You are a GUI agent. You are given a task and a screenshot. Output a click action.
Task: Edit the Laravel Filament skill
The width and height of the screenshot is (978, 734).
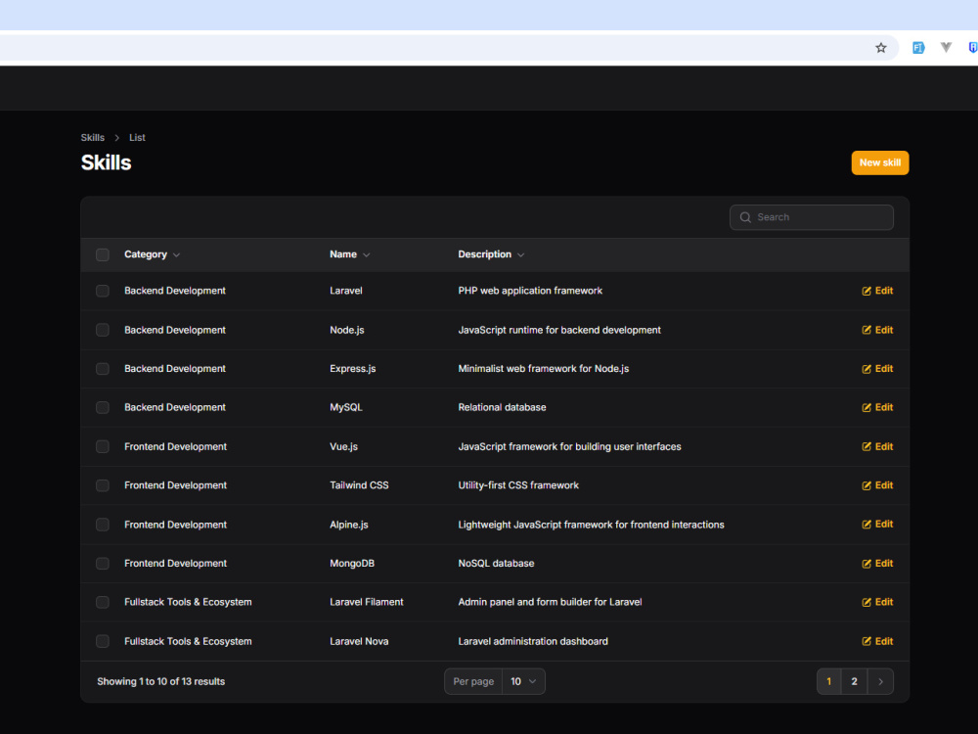[877, 602]
